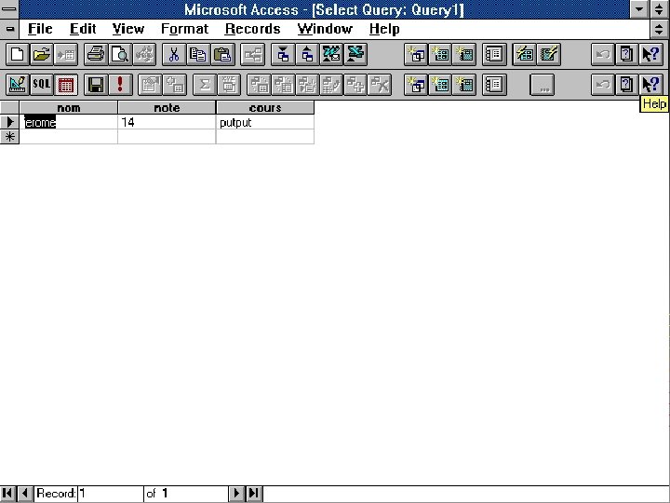The width and height of the screenshot is (670, 503).
Task: Click the Paste clipboard icon
Action: point(222,55)
